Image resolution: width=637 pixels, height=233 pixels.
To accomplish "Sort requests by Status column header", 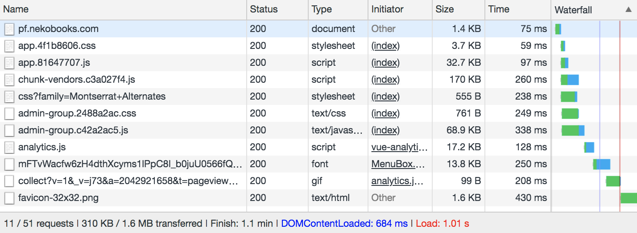I will tap(264, 9).
